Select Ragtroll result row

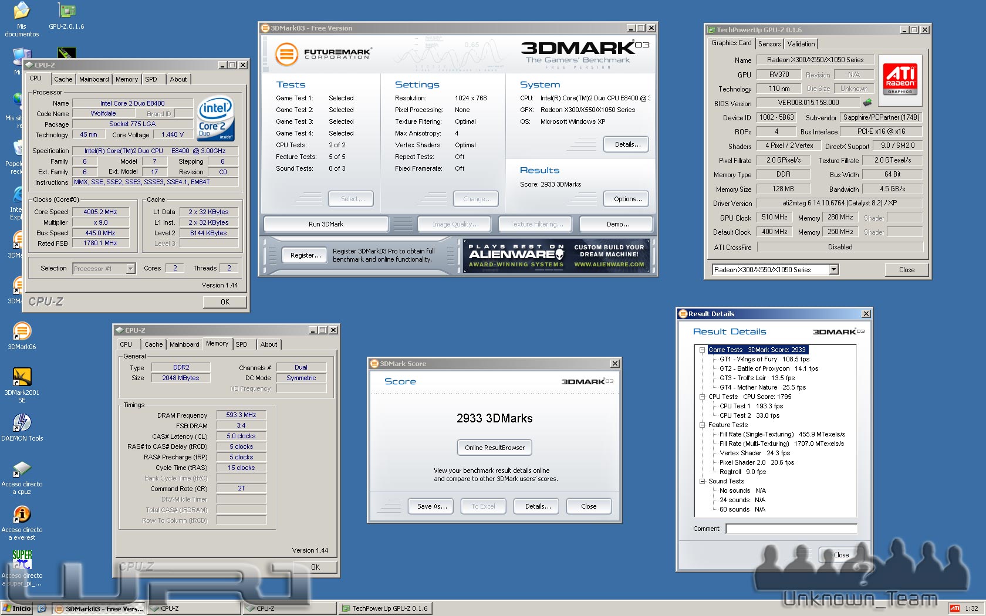742,472
